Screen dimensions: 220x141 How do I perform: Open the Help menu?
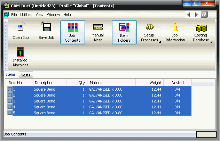[x=67, y=15]
